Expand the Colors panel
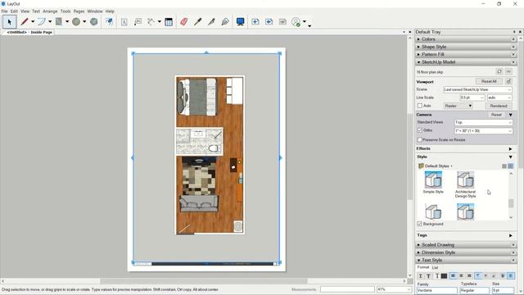The image size is (524, 295). coord(466,39)
